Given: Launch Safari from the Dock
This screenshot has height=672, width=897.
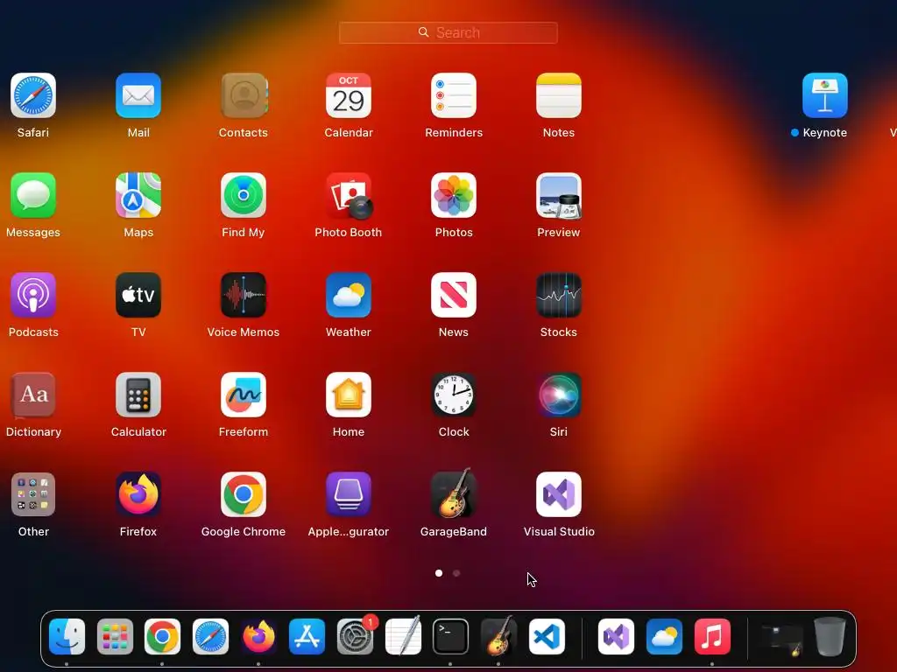Looking at the screenshot, I should coord(210,637).
